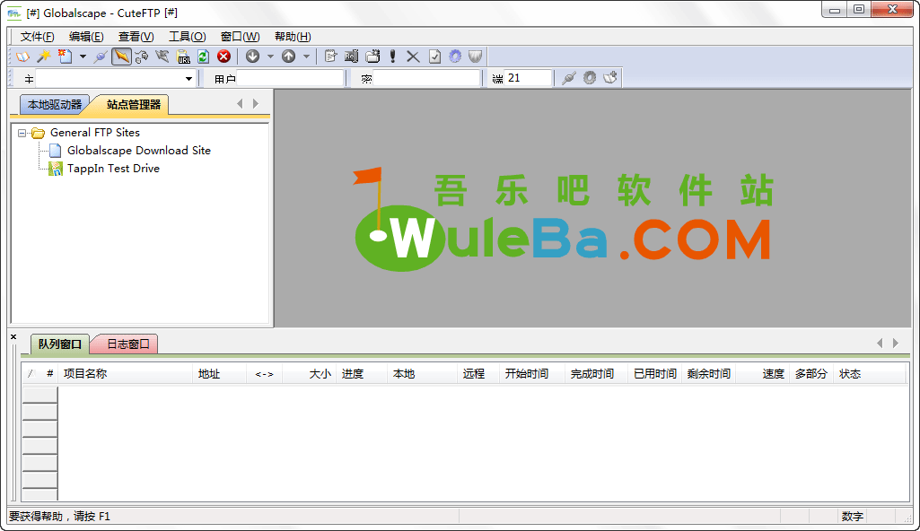Click the 用户 username input field

tap(290, 78)
